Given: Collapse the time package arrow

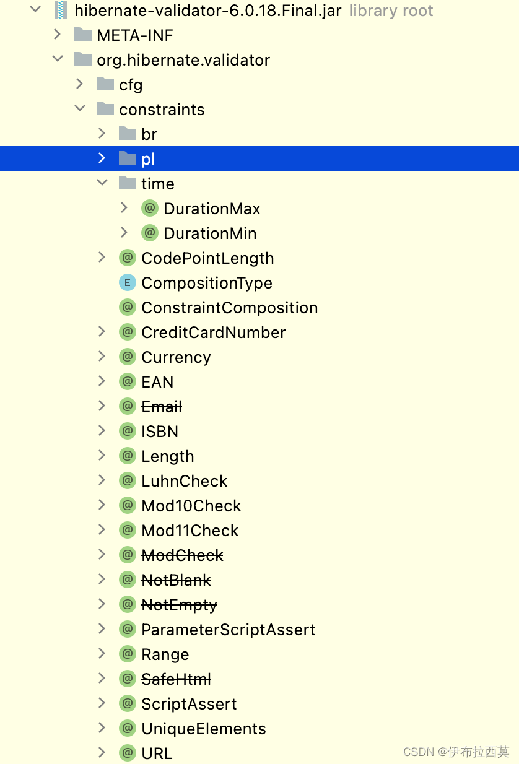Looking at the screenshot, I should [102, 183].
